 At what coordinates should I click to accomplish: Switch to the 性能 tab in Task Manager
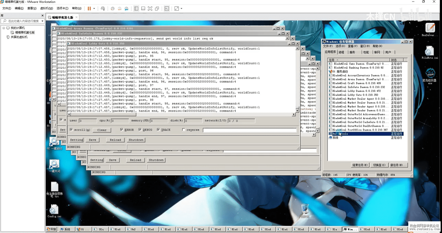click(366, 52)
